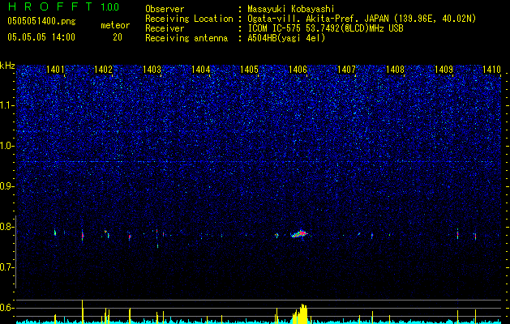
Task: Click the A504HB(yagi 4el) antenna text
Action: (x=286, y=38)
